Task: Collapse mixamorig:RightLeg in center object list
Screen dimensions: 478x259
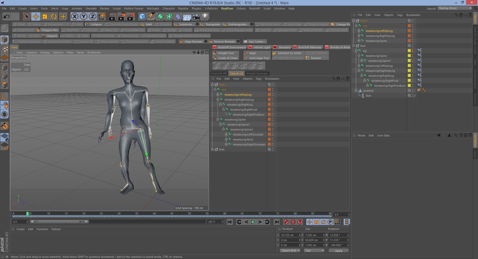Action: (x=220, y=105)
